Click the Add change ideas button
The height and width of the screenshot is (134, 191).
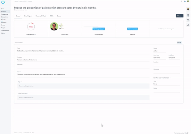pos(99,29)
